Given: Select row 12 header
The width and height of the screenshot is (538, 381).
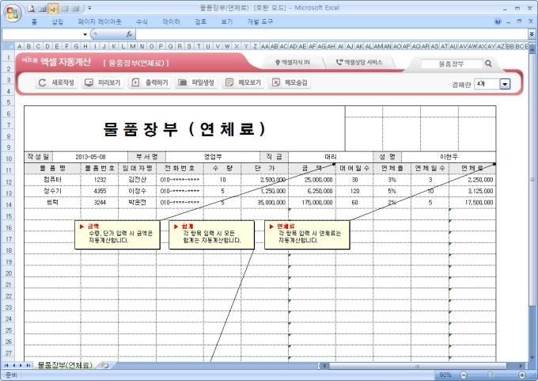Looking at the screenshot, I should 8,181.
